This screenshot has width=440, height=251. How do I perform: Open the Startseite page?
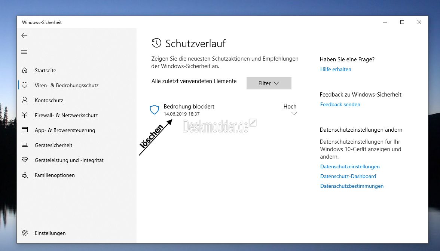coord(46,70)
